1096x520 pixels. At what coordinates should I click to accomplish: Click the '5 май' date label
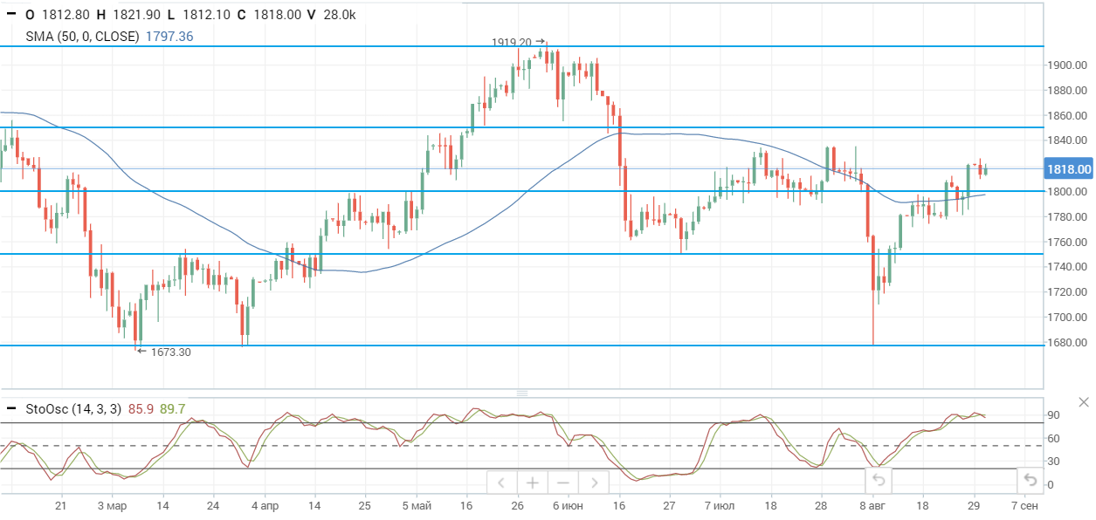[x=417, y=506]
